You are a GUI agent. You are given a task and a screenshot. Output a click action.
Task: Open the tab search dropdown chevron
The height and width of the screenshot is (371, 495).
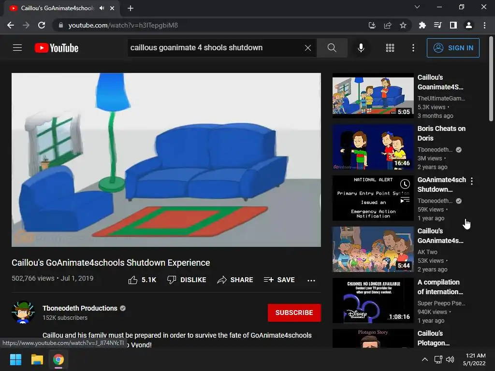(x=417, y=7)
